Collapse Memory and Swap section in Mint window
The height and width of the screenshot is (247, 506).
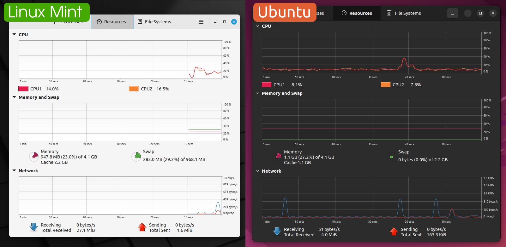pyautogui.click(x=14, y=97)
